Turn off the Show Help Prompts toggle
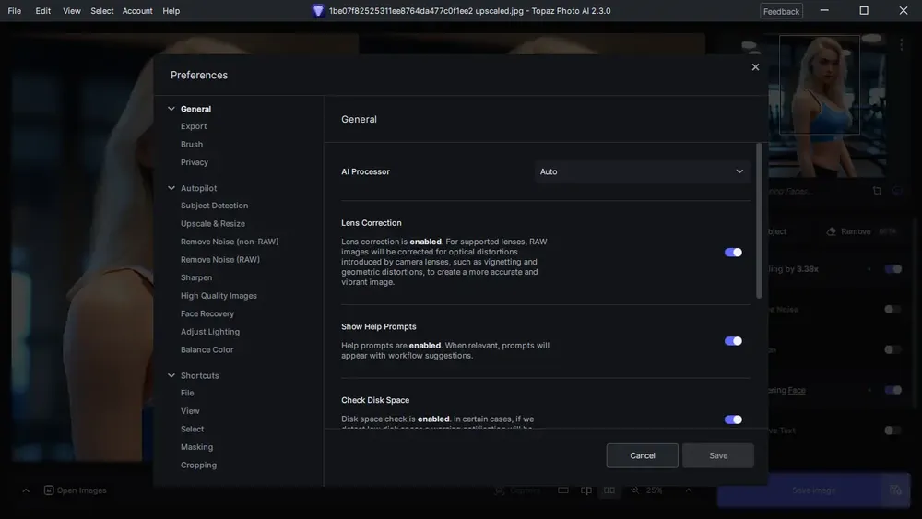922x519 pixels. [733, 341]
